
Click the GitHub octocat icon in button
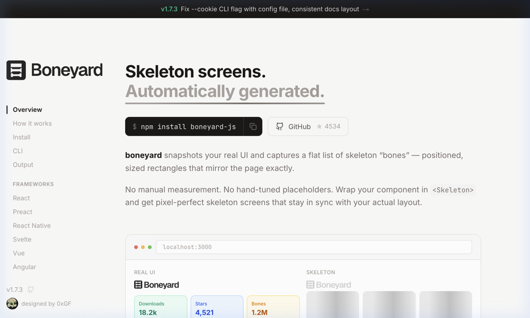[x=280, y=127]
